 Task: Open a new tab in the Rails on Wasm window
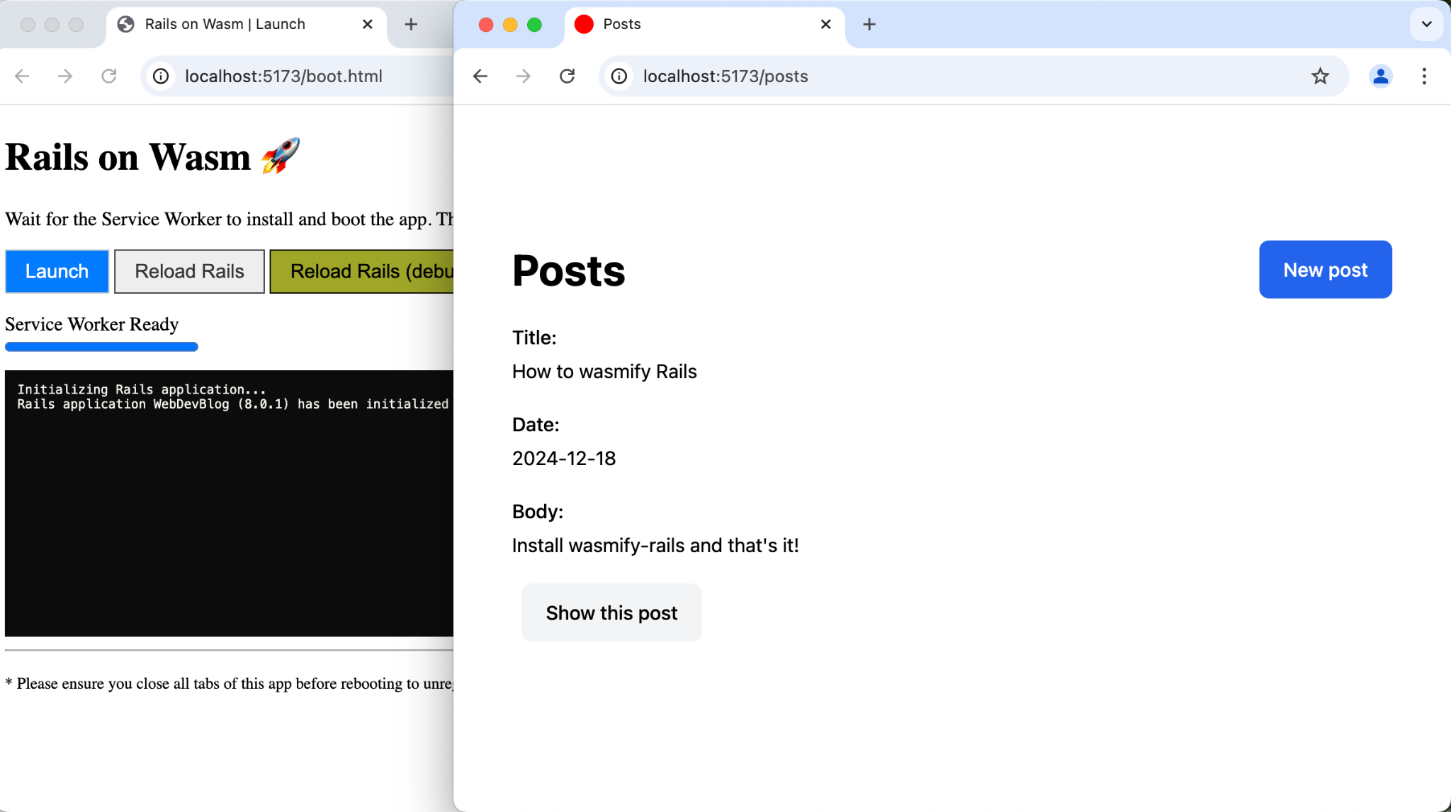pyautogui.click(x=411, y=24)
